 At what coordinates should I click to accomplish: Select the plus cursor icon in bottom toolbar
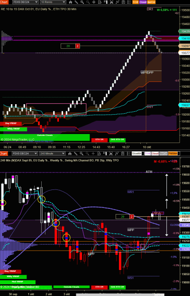(x=93, y=153)
